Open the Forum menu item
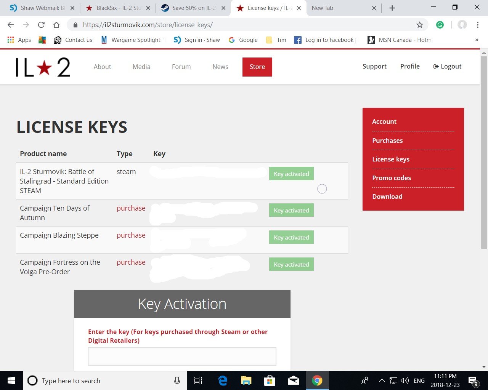 point(181,67)
